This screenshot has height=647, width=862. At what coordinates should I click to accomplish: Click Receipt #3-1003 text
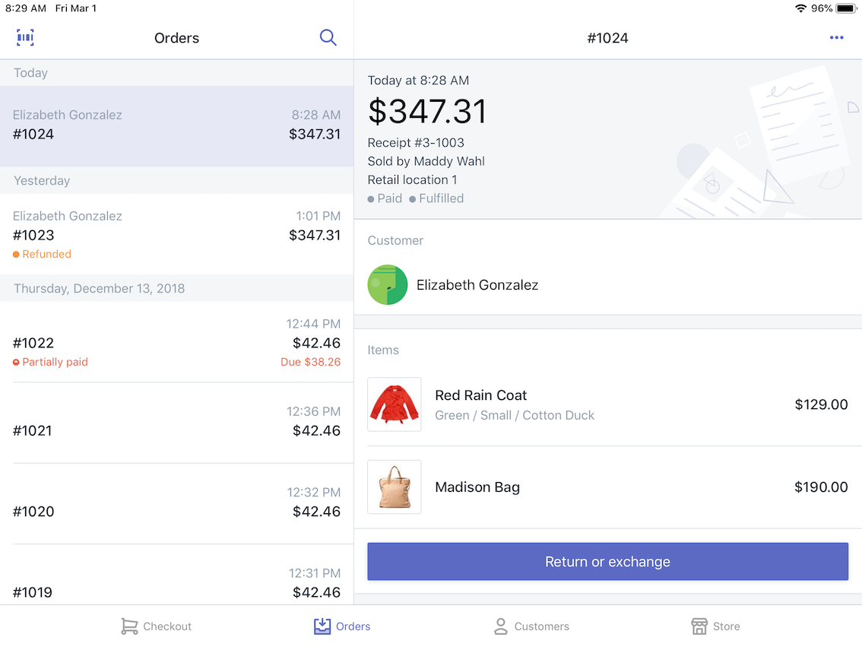click(416, 143)
